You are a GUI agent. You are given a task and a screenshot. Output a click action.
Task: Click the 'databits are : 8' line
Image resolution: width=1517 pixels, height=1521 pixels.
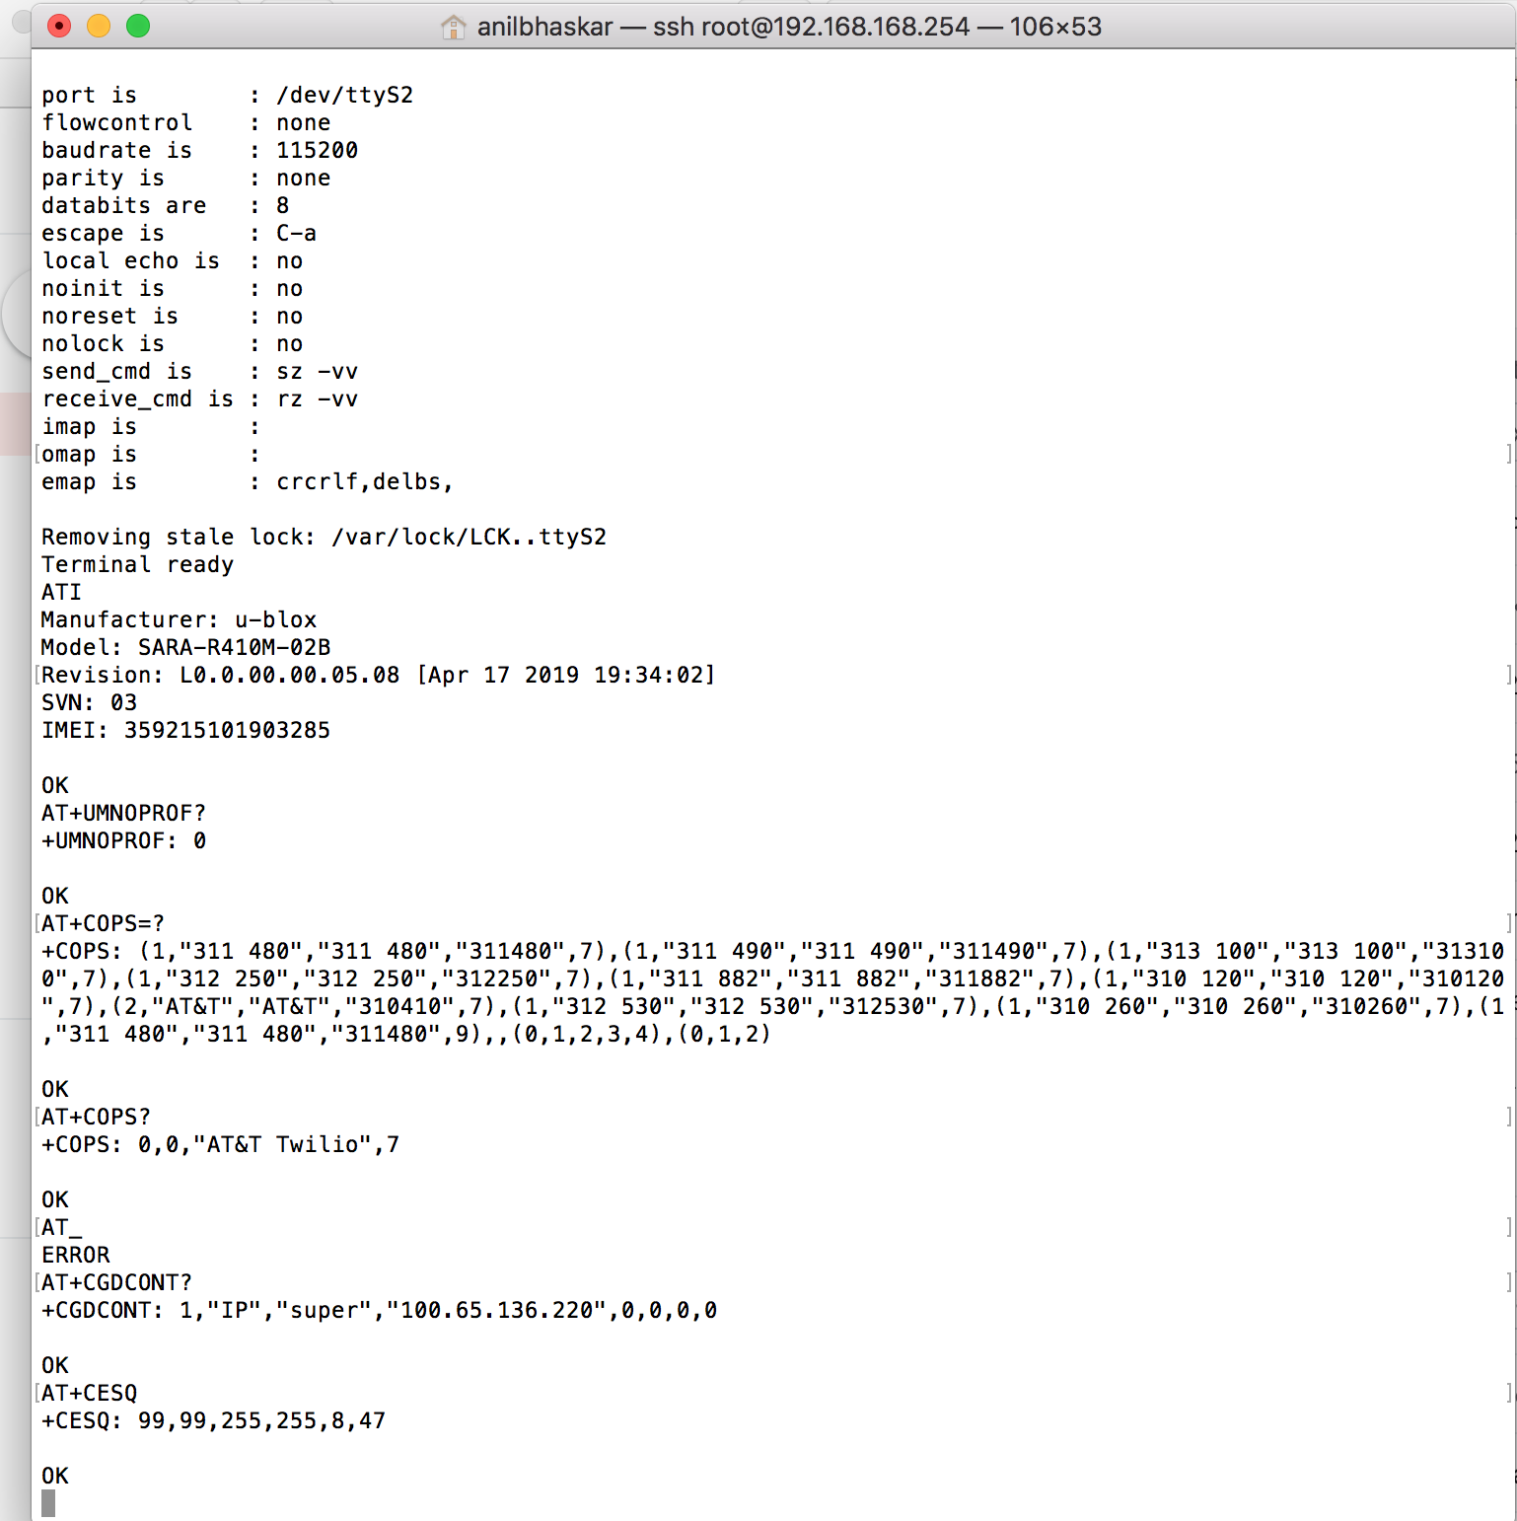point(165,205)
